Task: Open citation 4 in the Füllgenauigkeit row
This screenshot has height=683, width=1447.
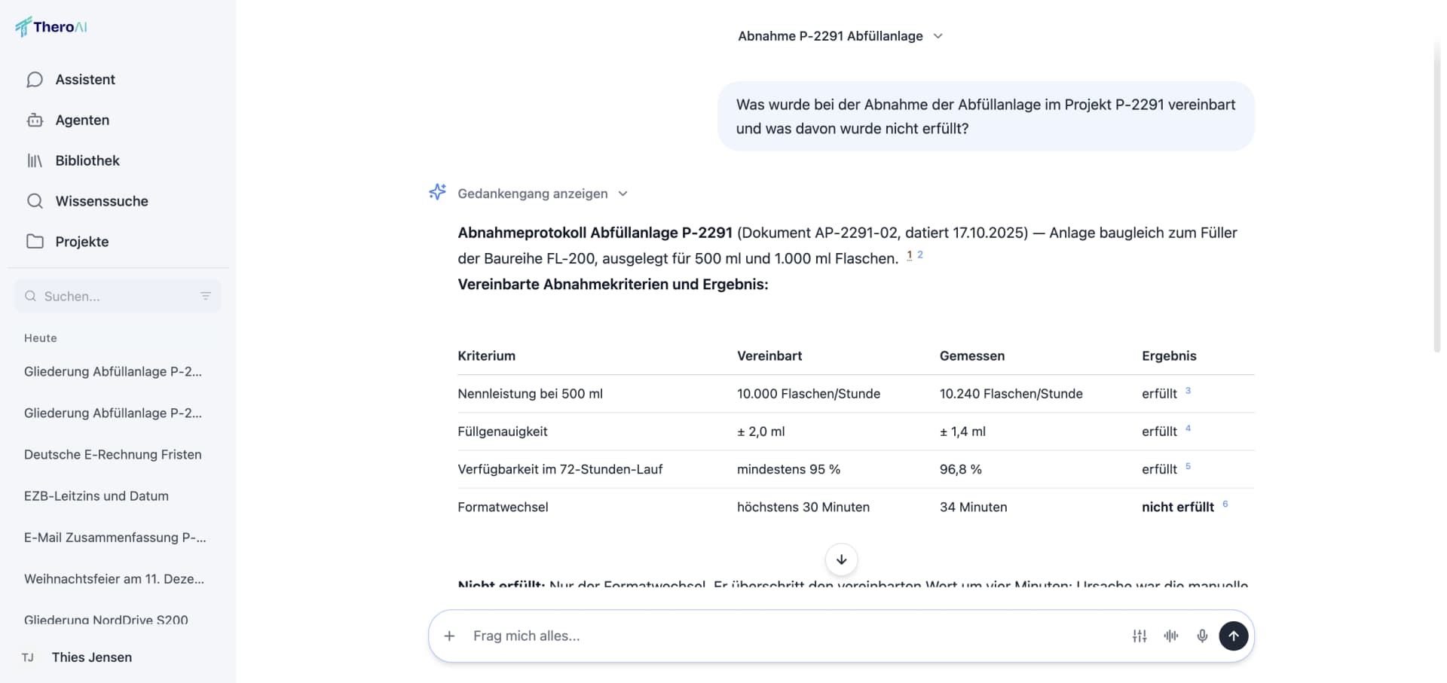Action: coord(1188,428)
